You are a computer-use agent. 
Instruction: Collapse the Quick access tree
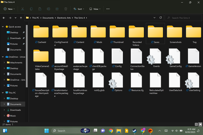(x=3, y=27)
